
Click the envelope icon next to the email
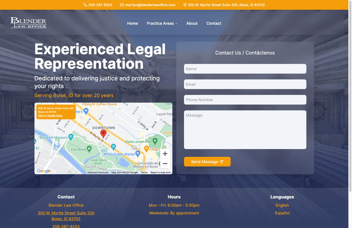point(121,5)
